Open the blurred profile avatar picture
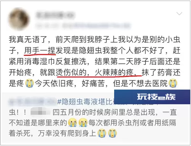Screen dimensions: 191x146 click(19, 19)
